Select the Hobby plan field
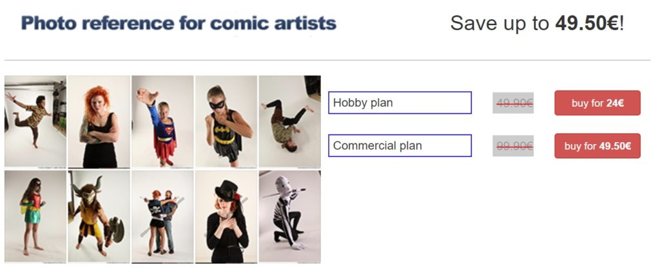660x272 pixels. coord(400,103)
